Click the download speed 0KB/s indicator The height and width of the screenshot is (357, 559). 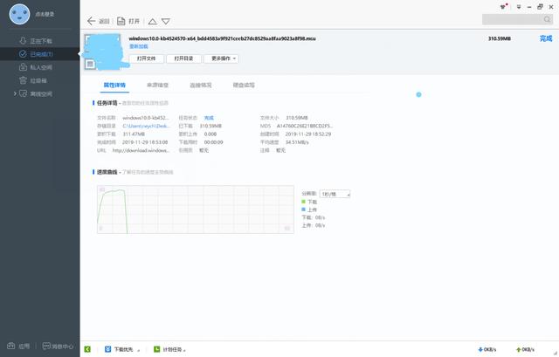tap(487, 349)
